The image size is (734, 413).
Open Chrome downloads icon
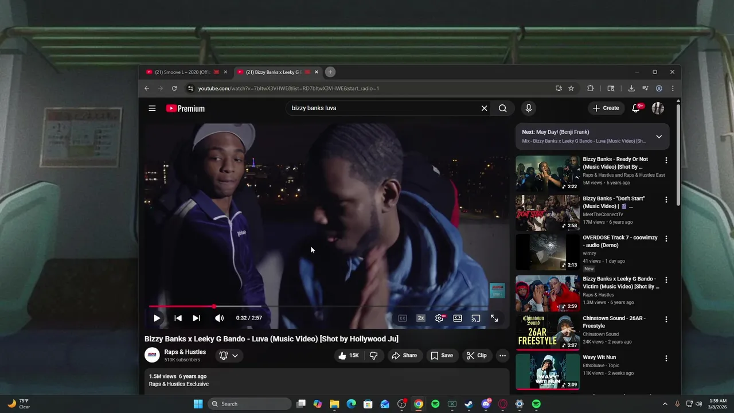point(631,88)
